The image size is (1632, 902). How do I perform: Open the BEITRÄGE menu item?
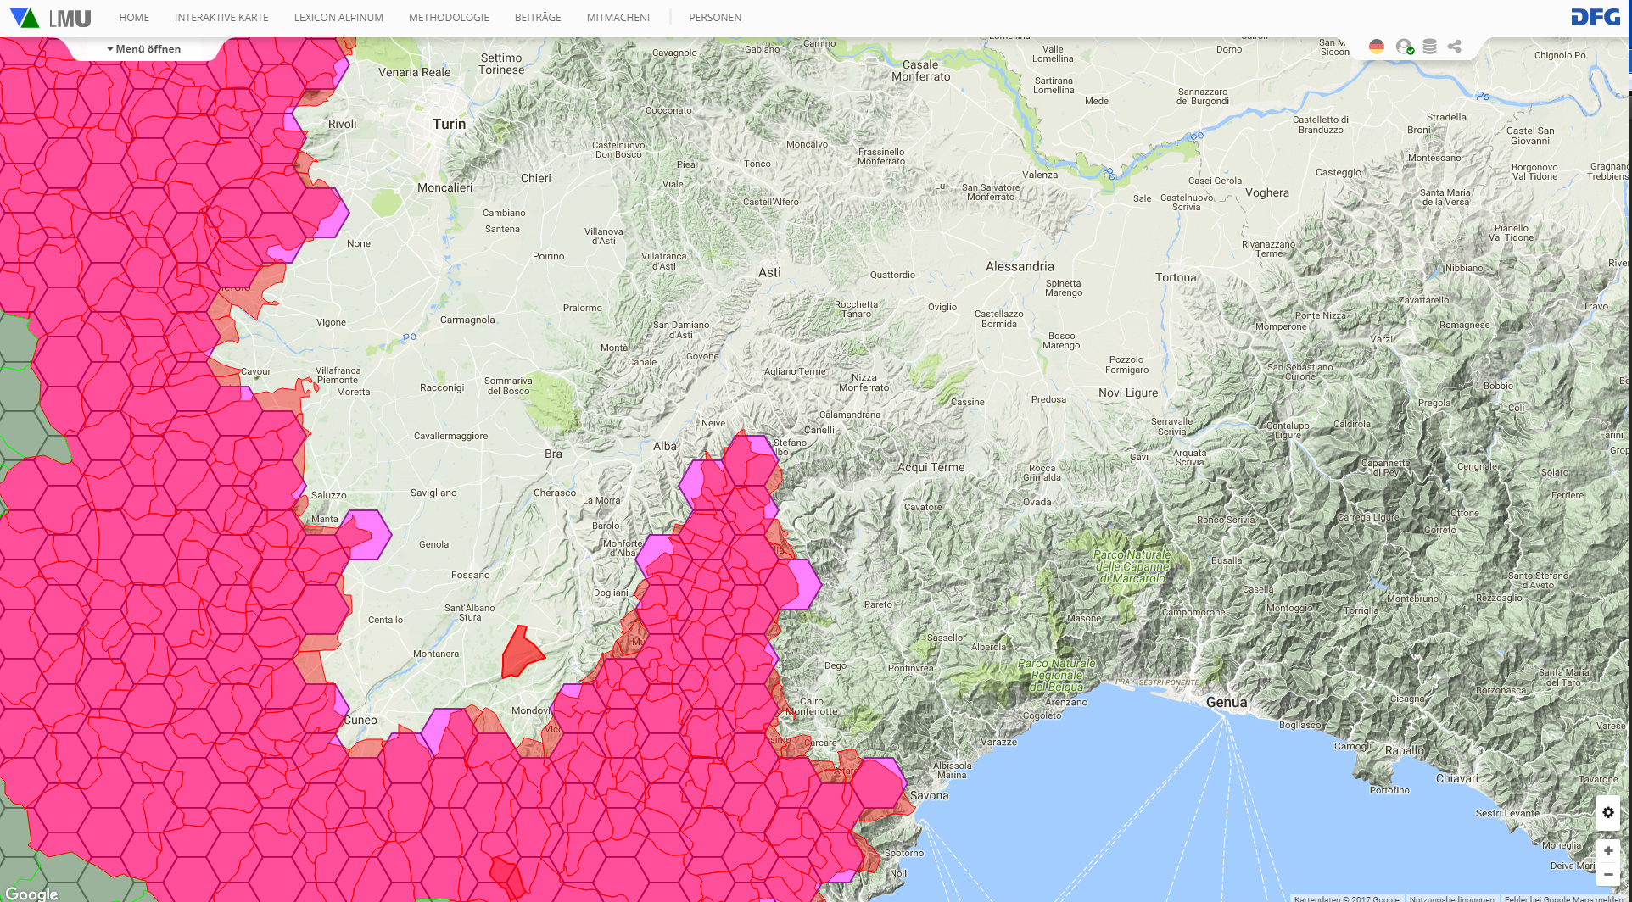point(538,18)
